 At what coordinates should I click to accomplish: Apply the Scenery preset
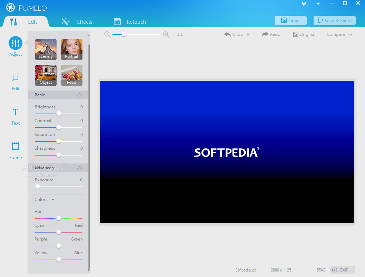point(46,50)
